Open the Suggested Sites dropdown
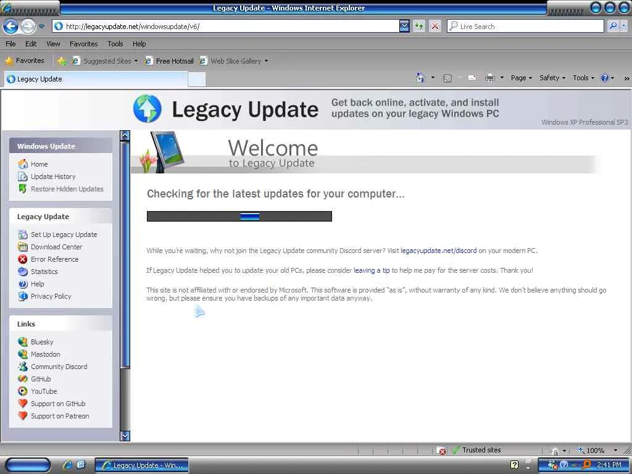 104,61
